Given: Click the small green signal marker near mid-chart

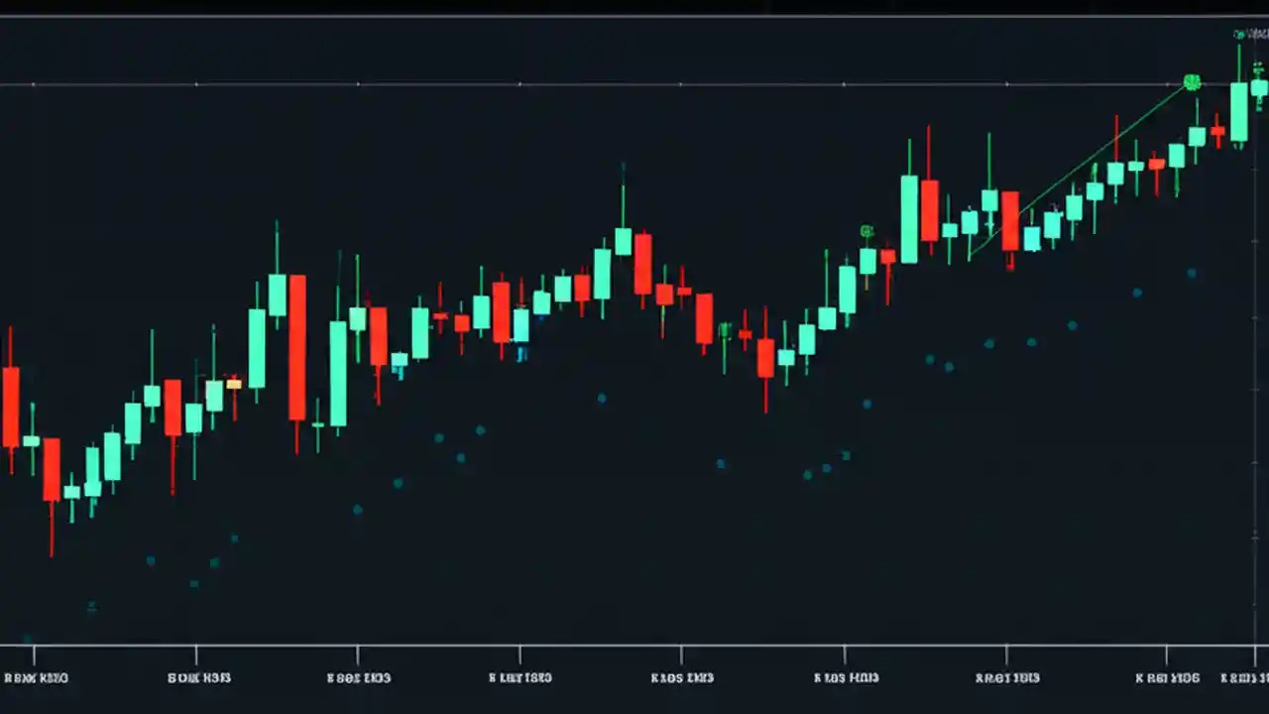Looking at the screenshot, I should [x=866, y=230].
